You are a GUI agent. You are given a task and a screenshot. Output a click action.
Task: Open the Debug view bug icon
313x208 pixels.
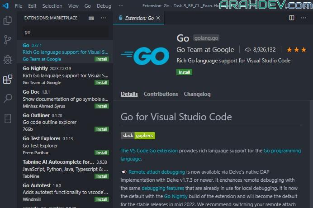(8, 59)
